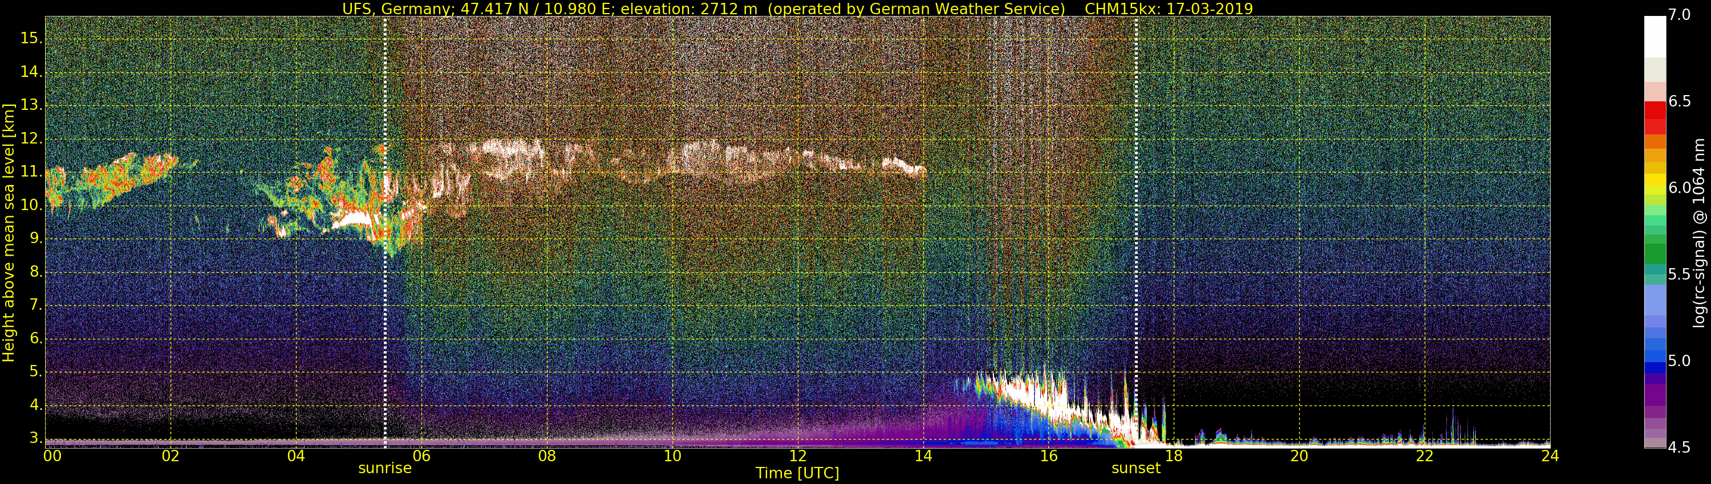Click the '02' tick on the time axis

point(171,456)
